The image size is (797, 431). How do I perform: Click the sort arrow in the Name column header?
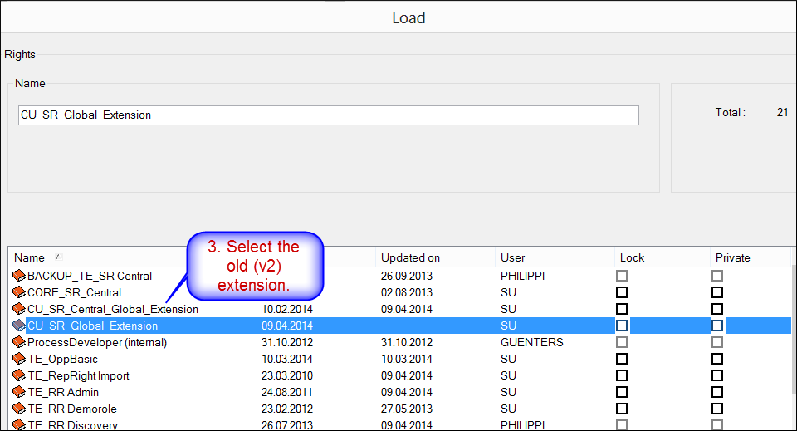(58, 257)
